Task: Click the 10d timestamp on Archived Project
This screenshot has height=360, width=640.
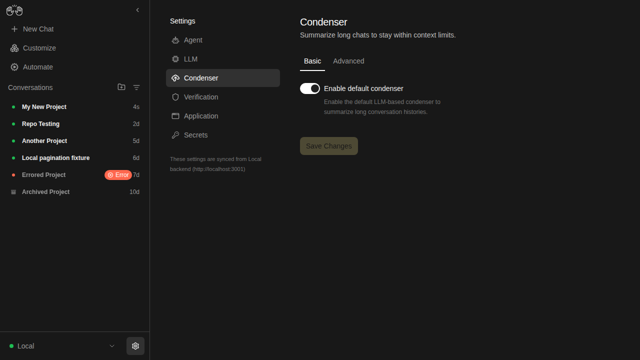Action: [134, 192]
